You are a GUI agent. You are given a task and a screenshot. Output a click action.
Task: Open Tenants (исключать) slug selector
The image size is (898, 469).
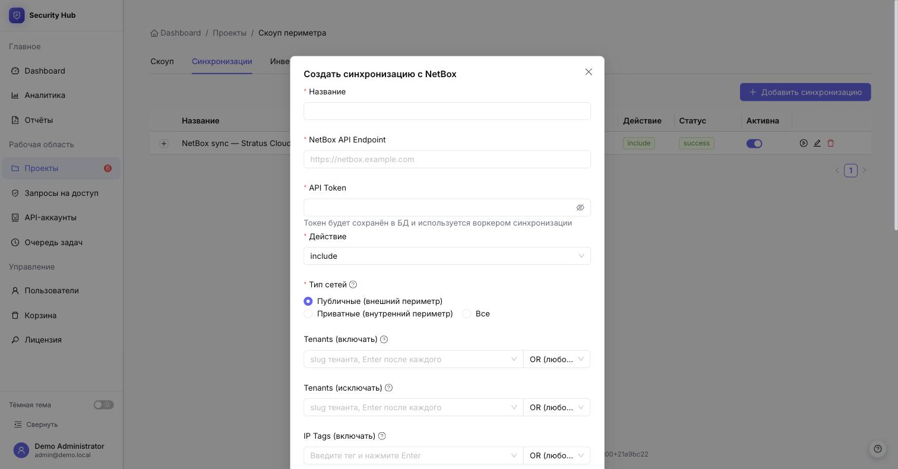tap(413, 407)
